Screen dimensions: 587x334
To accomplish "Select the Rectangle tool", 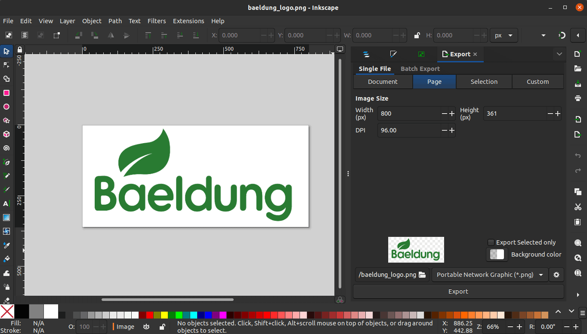I will click(6, 93).
